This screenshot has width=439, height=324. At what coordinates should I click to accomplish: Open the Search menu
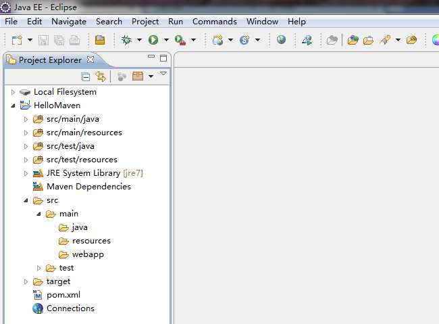(x=109, y=22)
